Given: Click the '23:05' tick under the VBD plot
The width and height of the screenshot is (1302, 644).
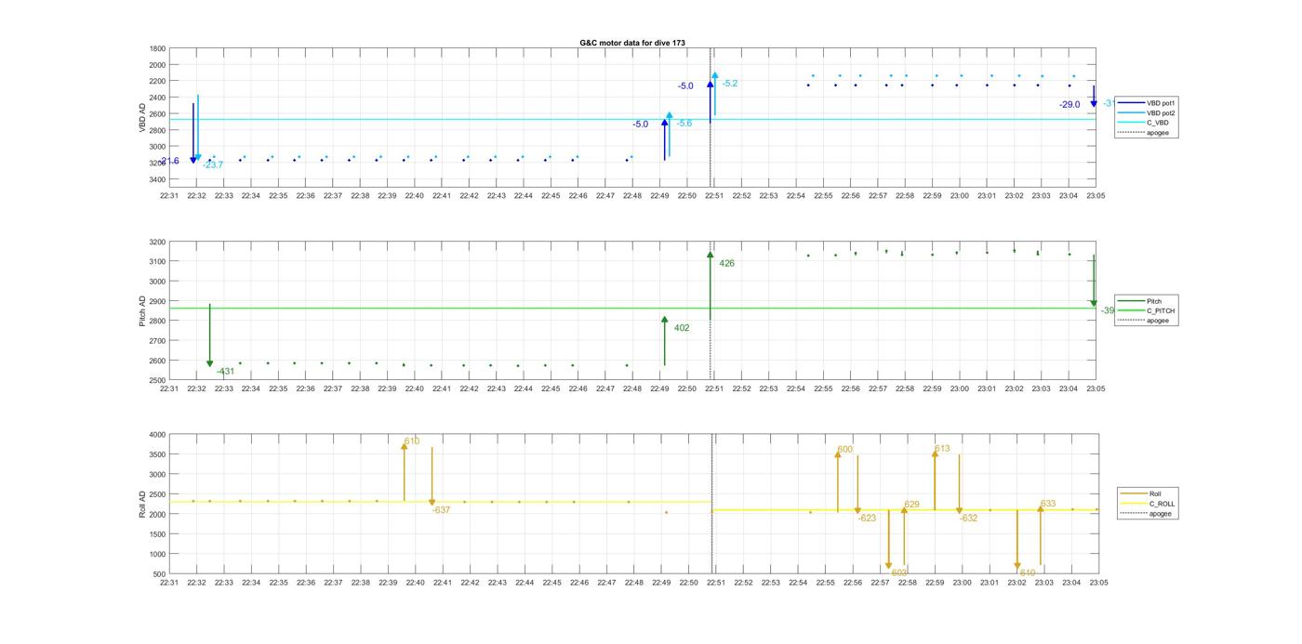Looking at the screenshot, I should click(x=1096, y=196).
